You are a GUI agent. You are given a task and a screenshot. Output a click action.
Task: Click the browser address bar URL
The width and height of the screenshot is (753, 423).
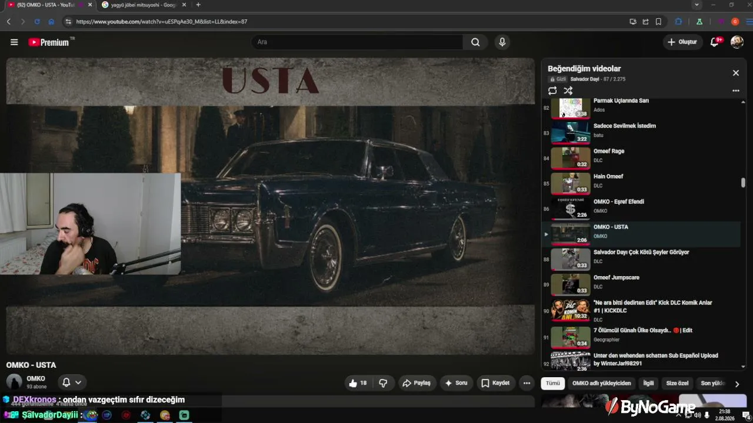click(x=162, y=22)
